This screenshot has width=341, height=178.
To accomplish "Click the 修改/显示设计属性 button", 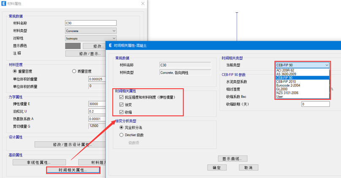I will tap(70, 145).
